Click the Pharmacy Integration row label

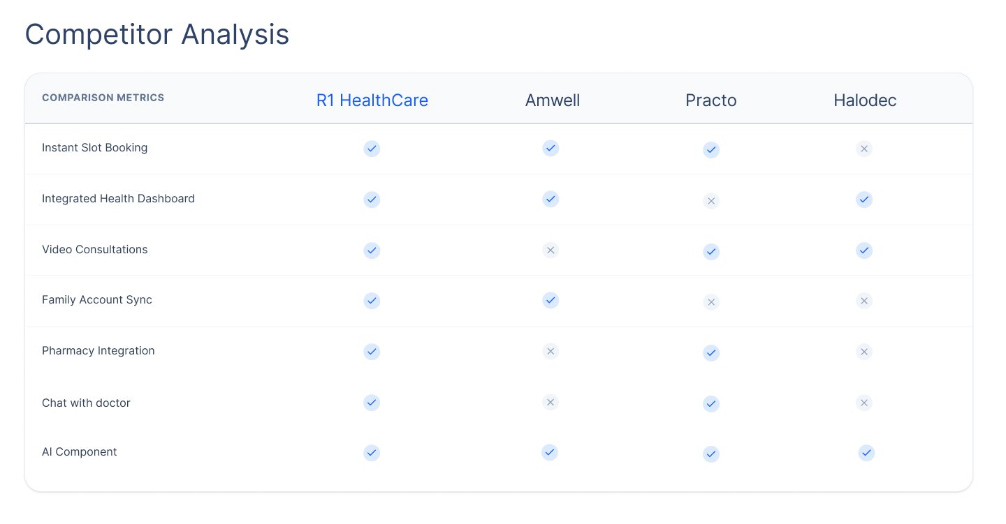click(99, 351)
